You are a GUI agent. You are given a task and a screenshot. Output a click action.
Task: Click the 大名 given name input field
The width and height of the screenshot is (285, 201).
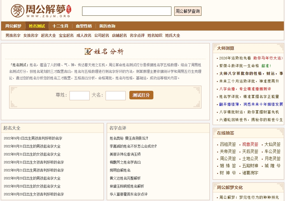pyautogui.click(x=116, y=95)
